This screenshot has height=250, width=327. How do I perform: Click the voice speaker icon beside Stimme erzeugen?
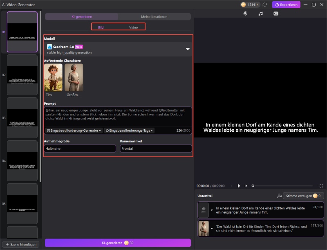click(279, 196)
